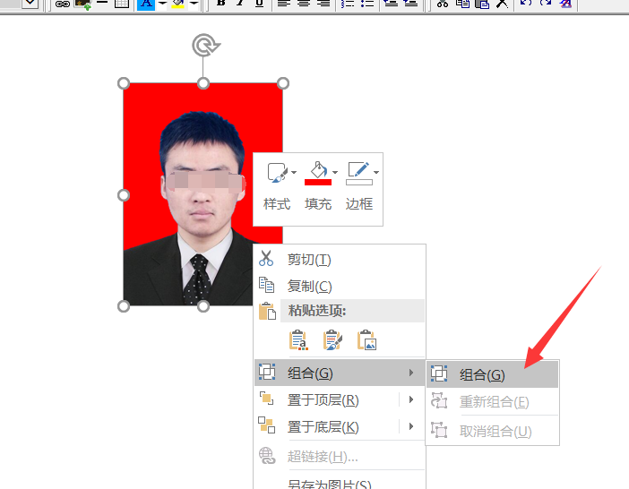This screenshot has height=489, width=629.
Task: Click the red fill color bar under the bucket
Action: [x=318, y=182]
